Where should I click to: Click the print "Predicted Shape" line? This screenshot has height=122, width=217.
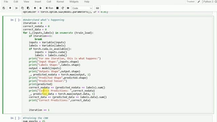pyautogui.click(x=58, y=78)
